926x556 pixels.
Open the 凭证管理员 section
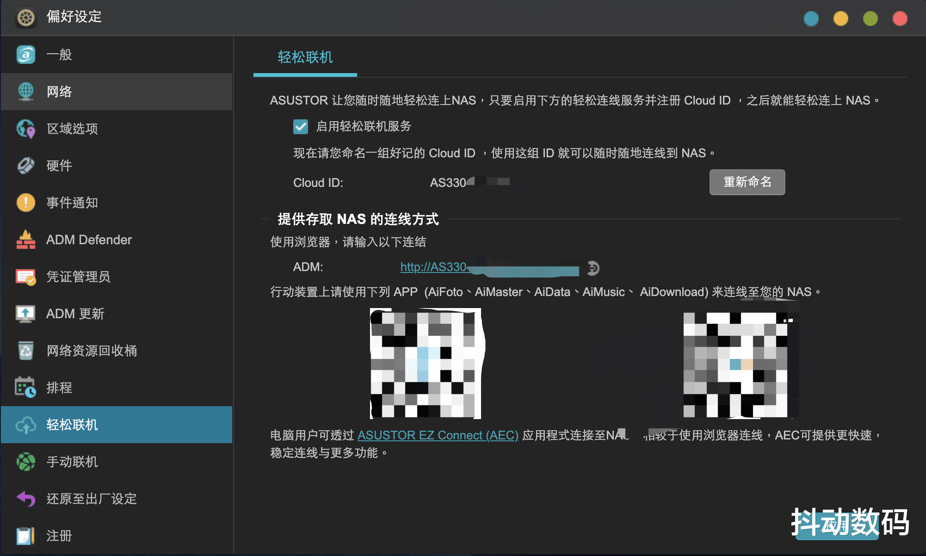pyautogui.click(x=117, y=277)
